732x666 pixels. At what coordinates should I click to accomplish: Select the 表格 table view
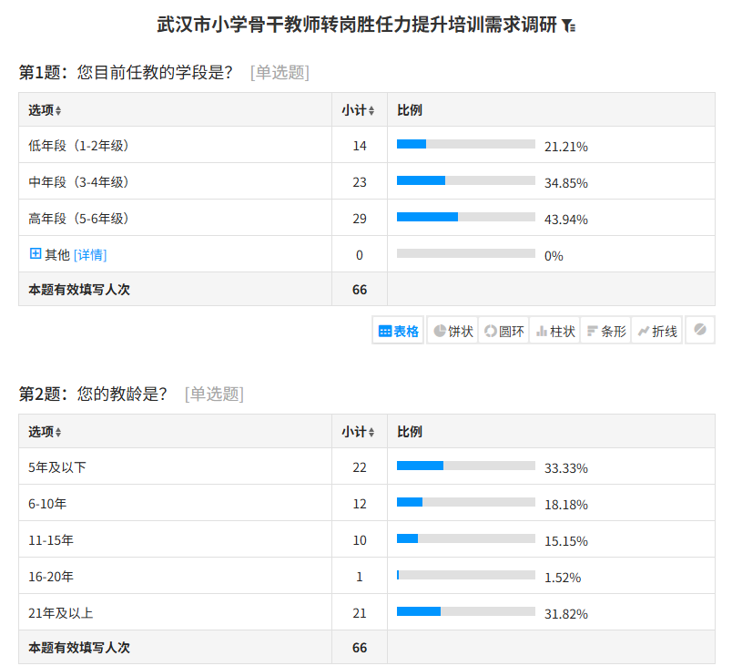398,331
